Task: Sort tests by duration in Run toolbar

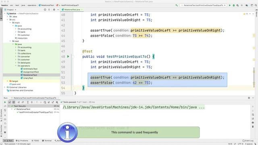Action: pos(23,102)
